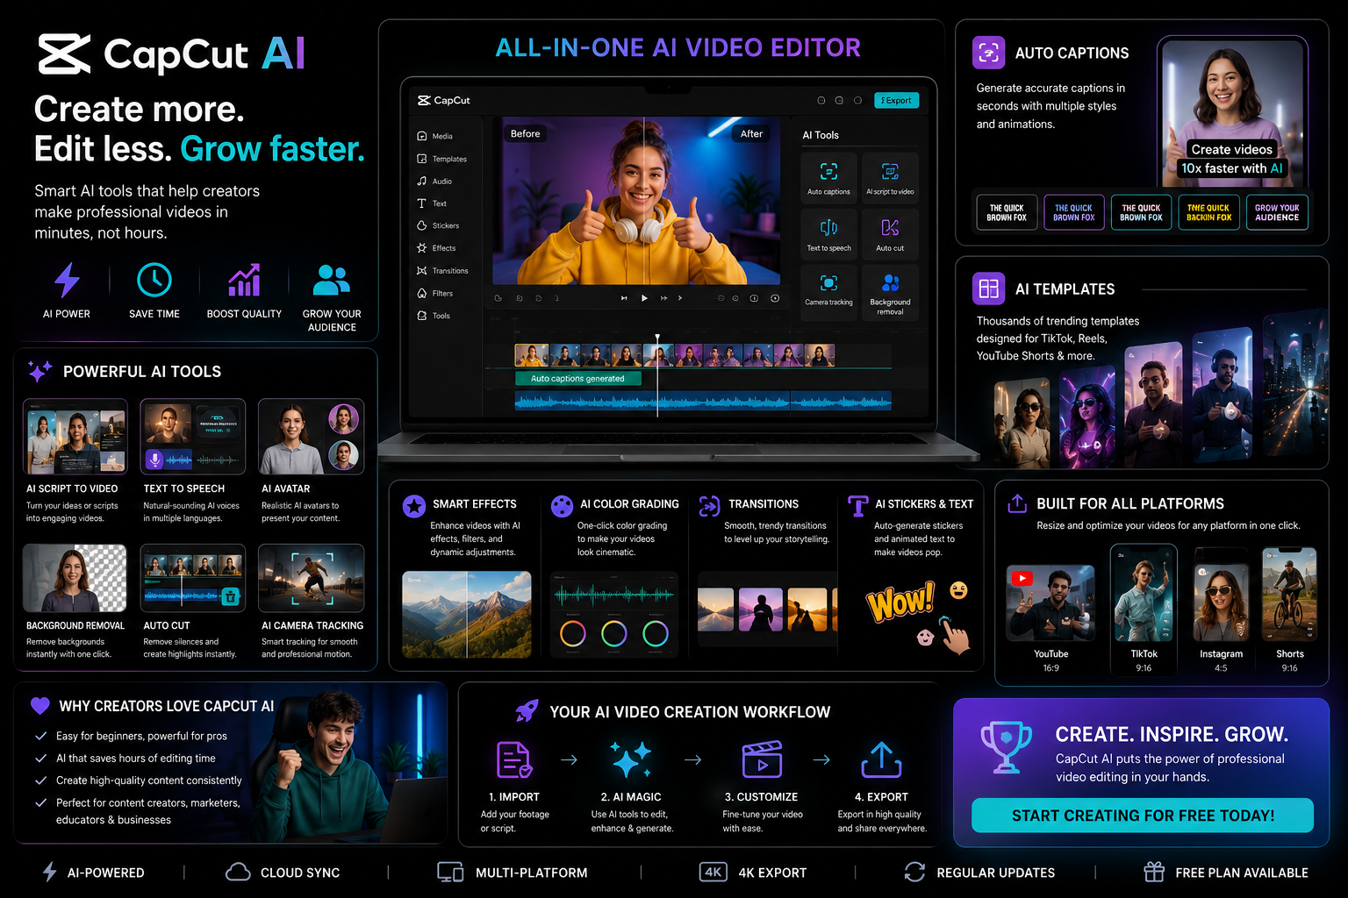This screenshot has height=898, width=1348.
Task: Open Tools in the editor sidebar
Action: (x=434, y=316)
